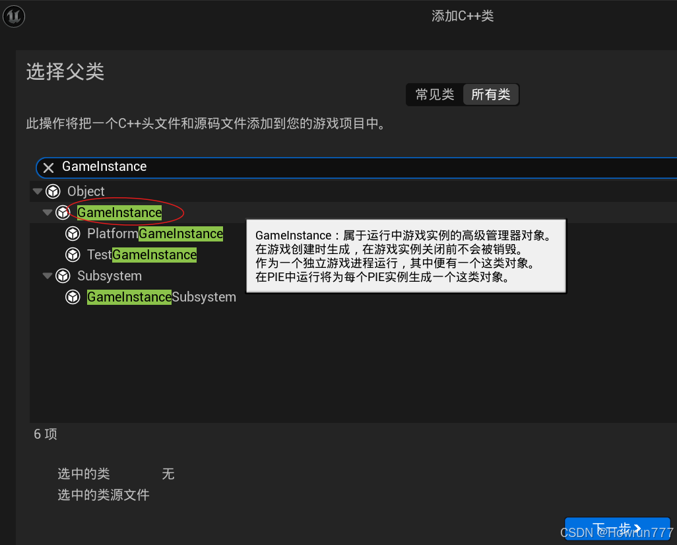677x545 pixels.
Task: Clear the search field with X icon
Action: pos(48,168)
